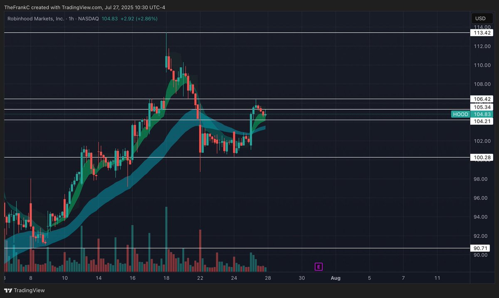Select the 105.34 horizontal line price label
This screenshot has height=298, width=499.
[482, 107]
